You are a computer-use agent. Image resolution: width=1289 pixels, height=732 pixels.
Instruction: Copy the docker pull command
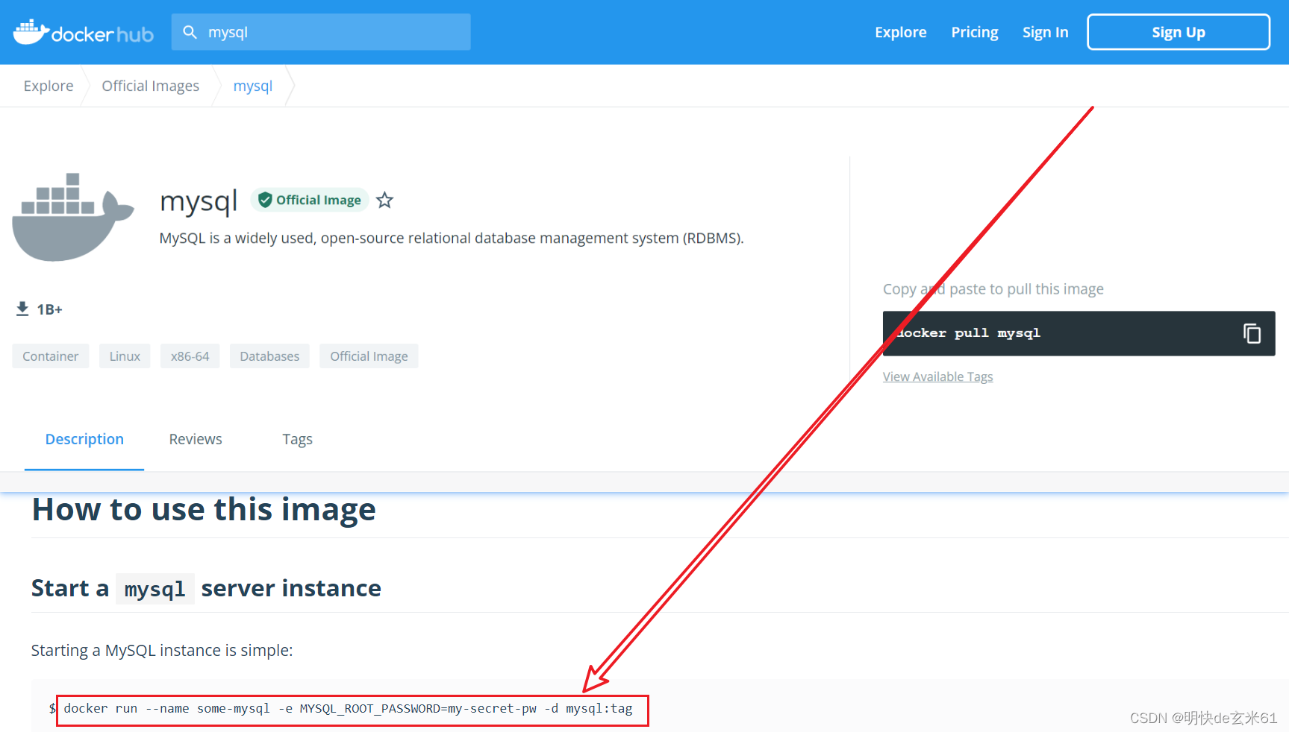coord(1252,333)
